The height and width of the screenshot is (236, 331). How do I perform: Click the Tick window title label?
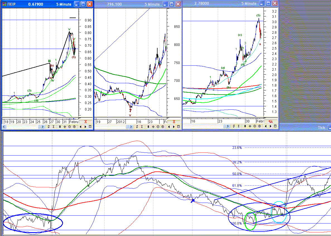pyautogui.click(x=322, y=127)
